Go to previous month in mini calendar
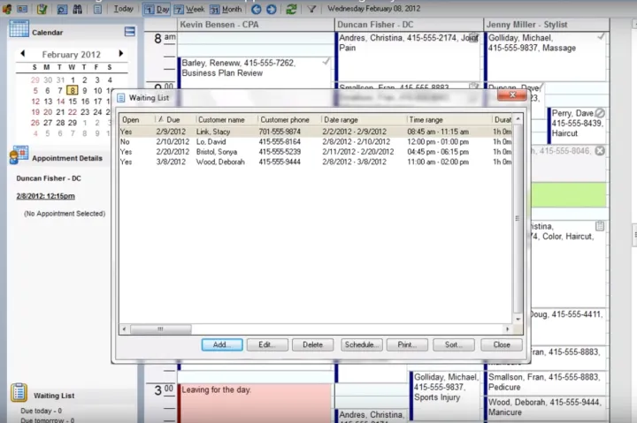637x423 pixels. [x=20, y=54]
